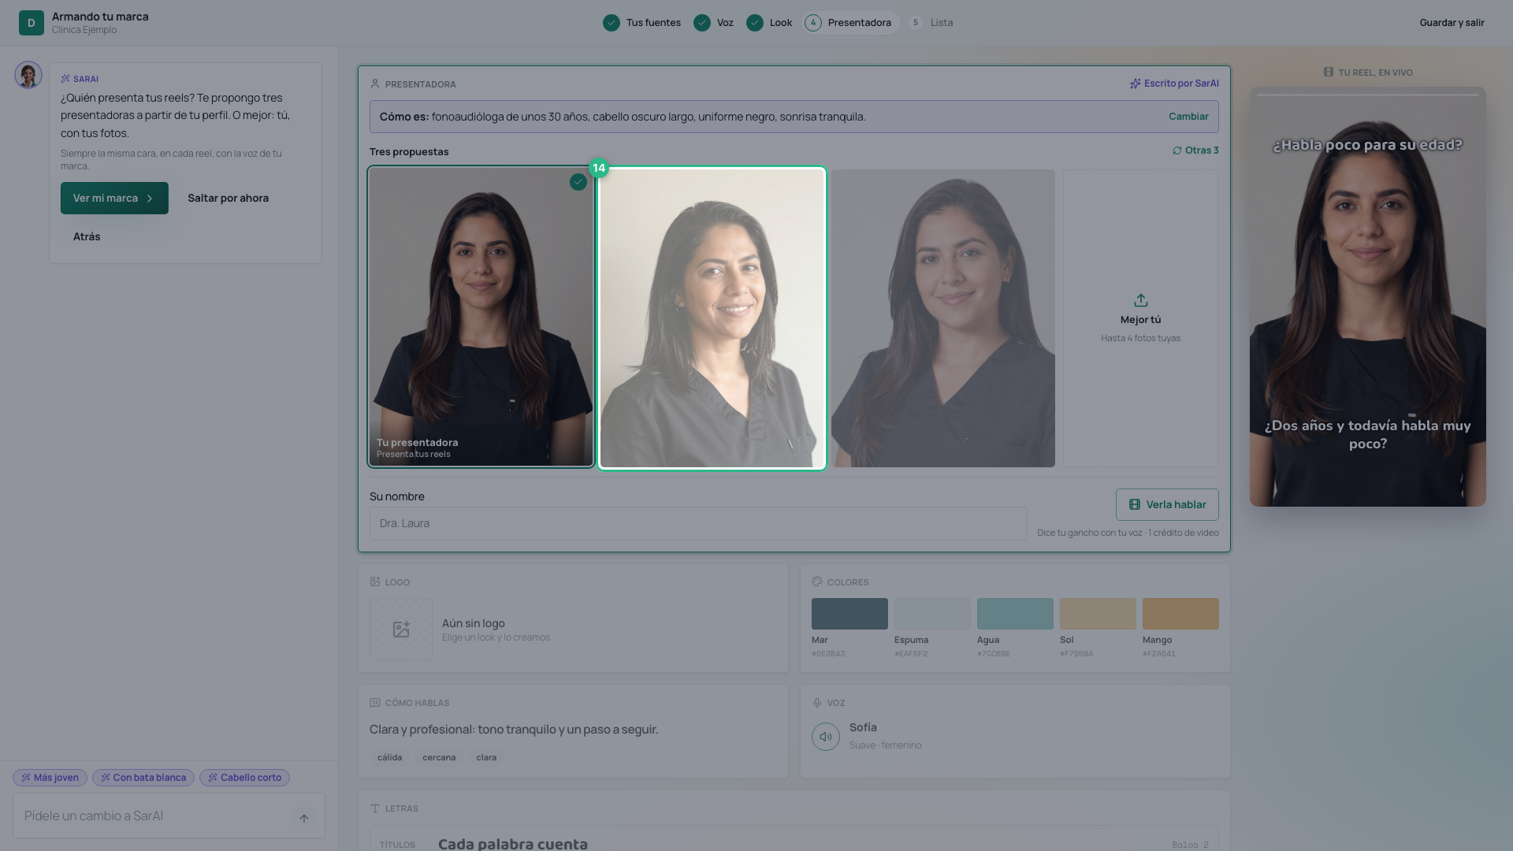Toggle checkmark on first presenter proposal
The height and width of the screenshot is (851, 1513).
pyautogui.click(x=578, y=182)
